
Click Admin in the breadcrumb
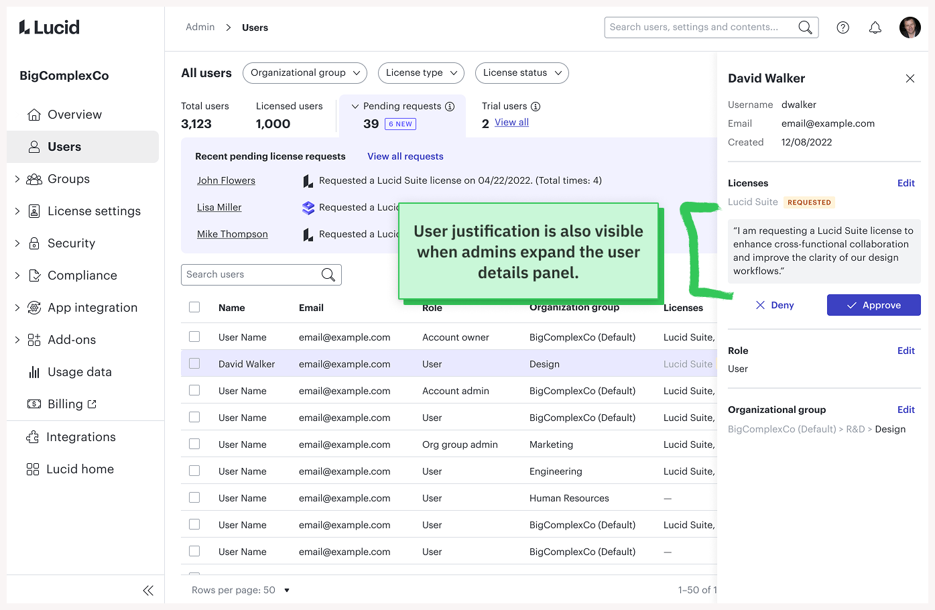[200, 27]
